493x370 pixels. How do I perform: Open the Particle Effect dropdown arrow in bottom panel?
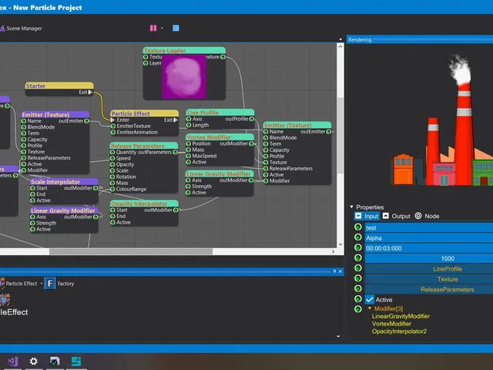click(41, 284)
